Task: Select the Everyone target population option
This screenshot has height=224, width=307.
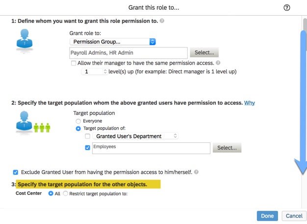Action: [x=78, y=121]
